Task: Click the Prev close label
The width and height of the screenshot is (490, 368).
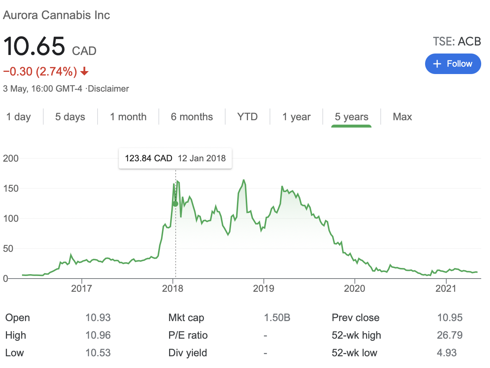Action: click(x=356, y=317)
